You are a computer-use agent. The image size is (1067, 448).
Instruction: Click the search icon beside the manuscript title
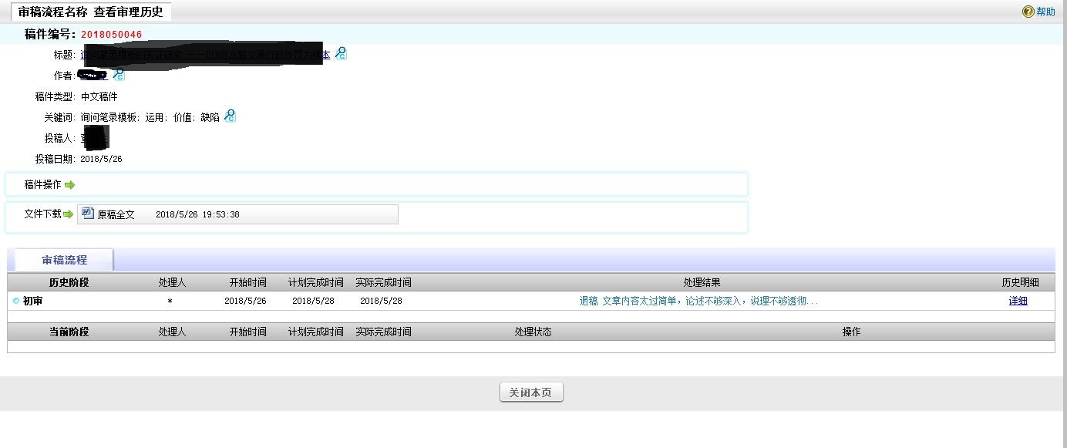pyautogui.click(x=340, y=54)
